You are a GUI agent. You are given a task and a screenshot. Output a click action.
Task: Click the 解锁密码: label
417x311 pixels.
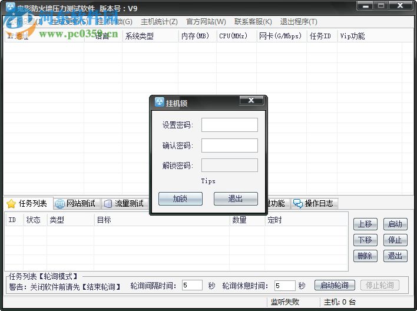click(x=178, y=166)
